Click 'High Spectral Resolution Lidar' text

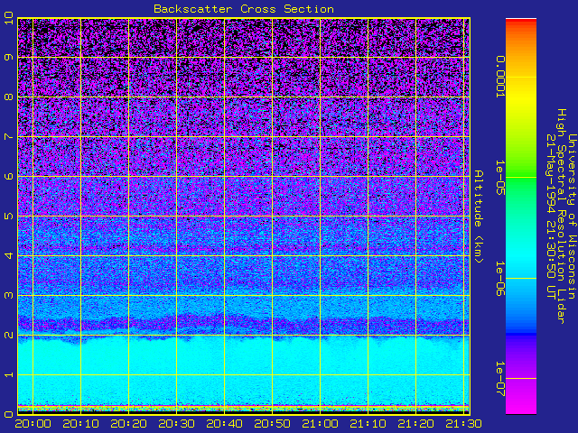point(561,216)
